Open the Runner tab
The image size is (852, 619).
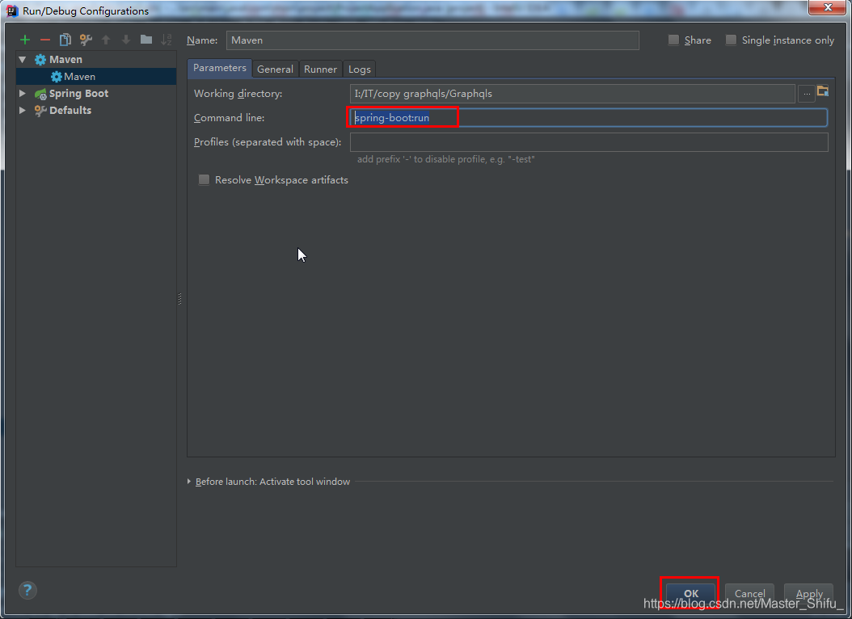[321, 69]
